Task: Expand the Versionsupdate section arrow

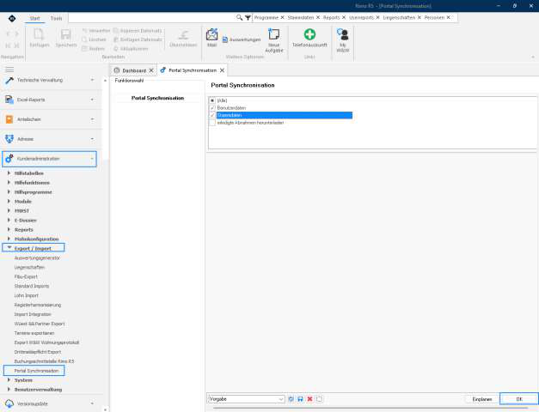Action: (x=92, y=403)
